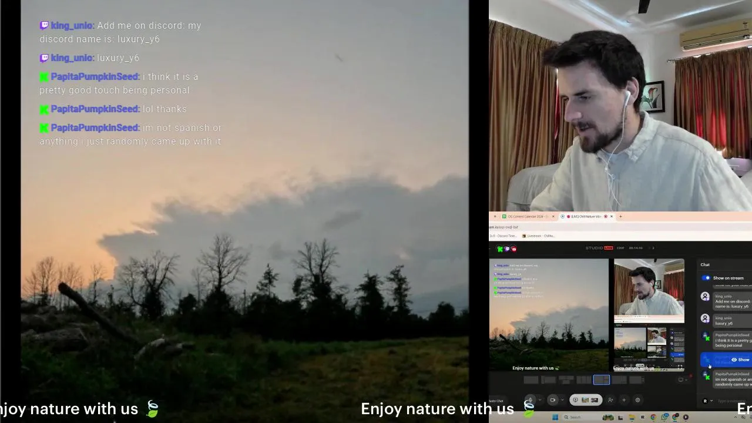The image size is (752, 423).
Task: Open the Windows Start menu
Action: [555, 417]
